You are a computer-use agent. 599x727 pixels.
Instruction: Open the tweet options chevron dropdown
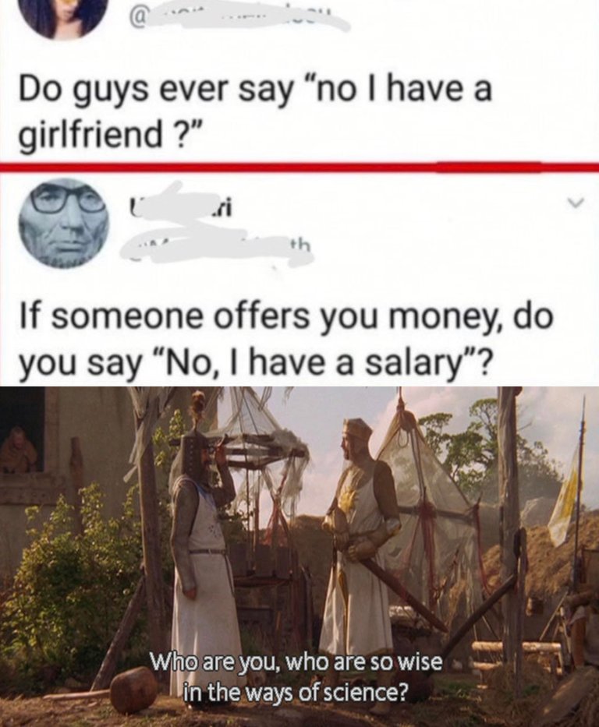578,202
